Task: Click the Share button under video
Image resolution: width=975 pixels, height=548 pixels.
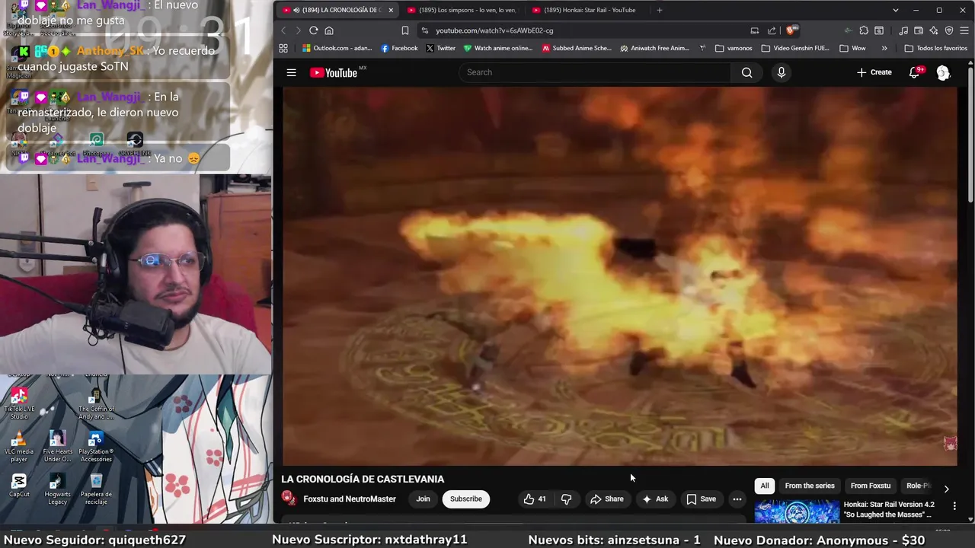Action: pyautogui.click(x=606, y=499)
